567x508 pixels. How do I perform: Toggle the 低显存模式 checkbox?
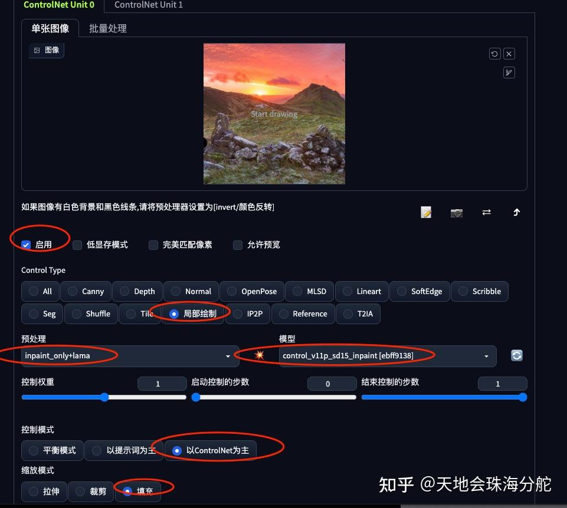(77, 245)
